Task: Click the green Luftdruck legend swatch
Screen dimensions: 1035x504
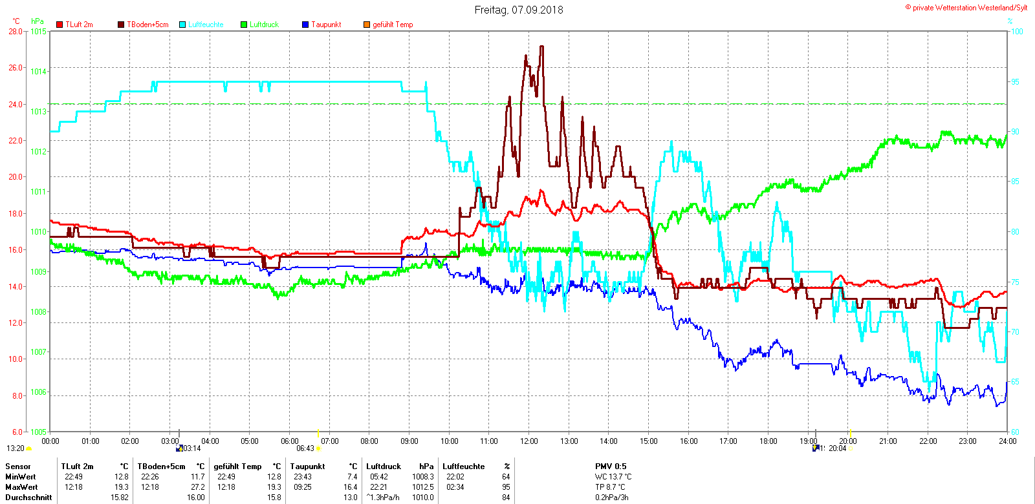Action: tap(244, 25)
